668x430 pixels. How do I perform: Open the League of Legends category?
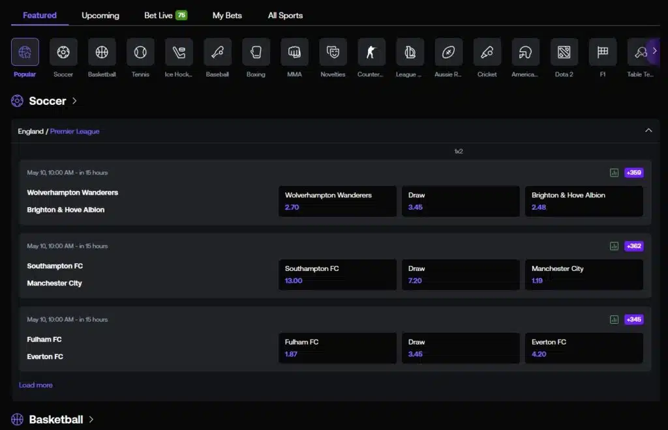[x=409, y=53]
